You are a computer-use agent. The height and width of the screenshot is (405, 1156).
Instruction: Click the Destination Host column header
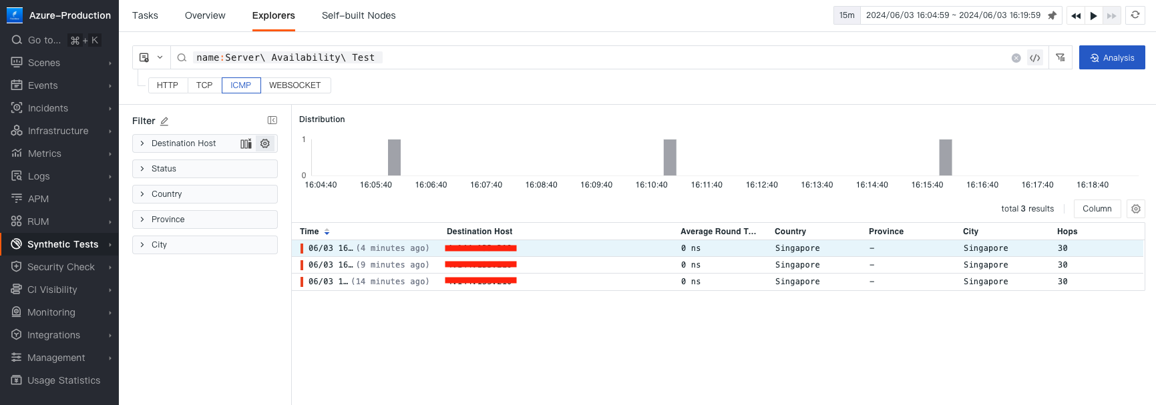click(479, 232)
